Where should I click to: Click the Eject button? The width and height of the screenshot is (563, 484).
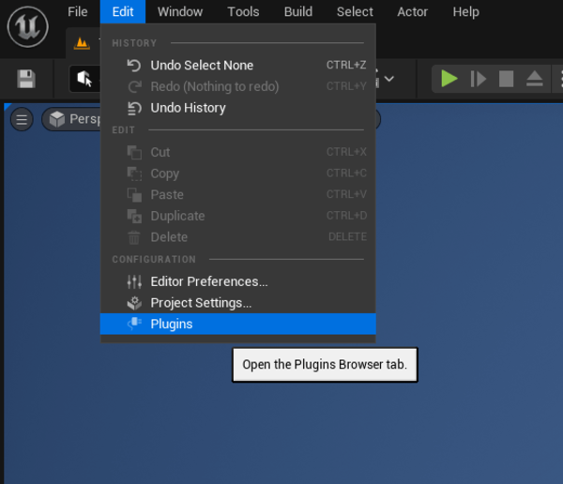tap(534, 79)
